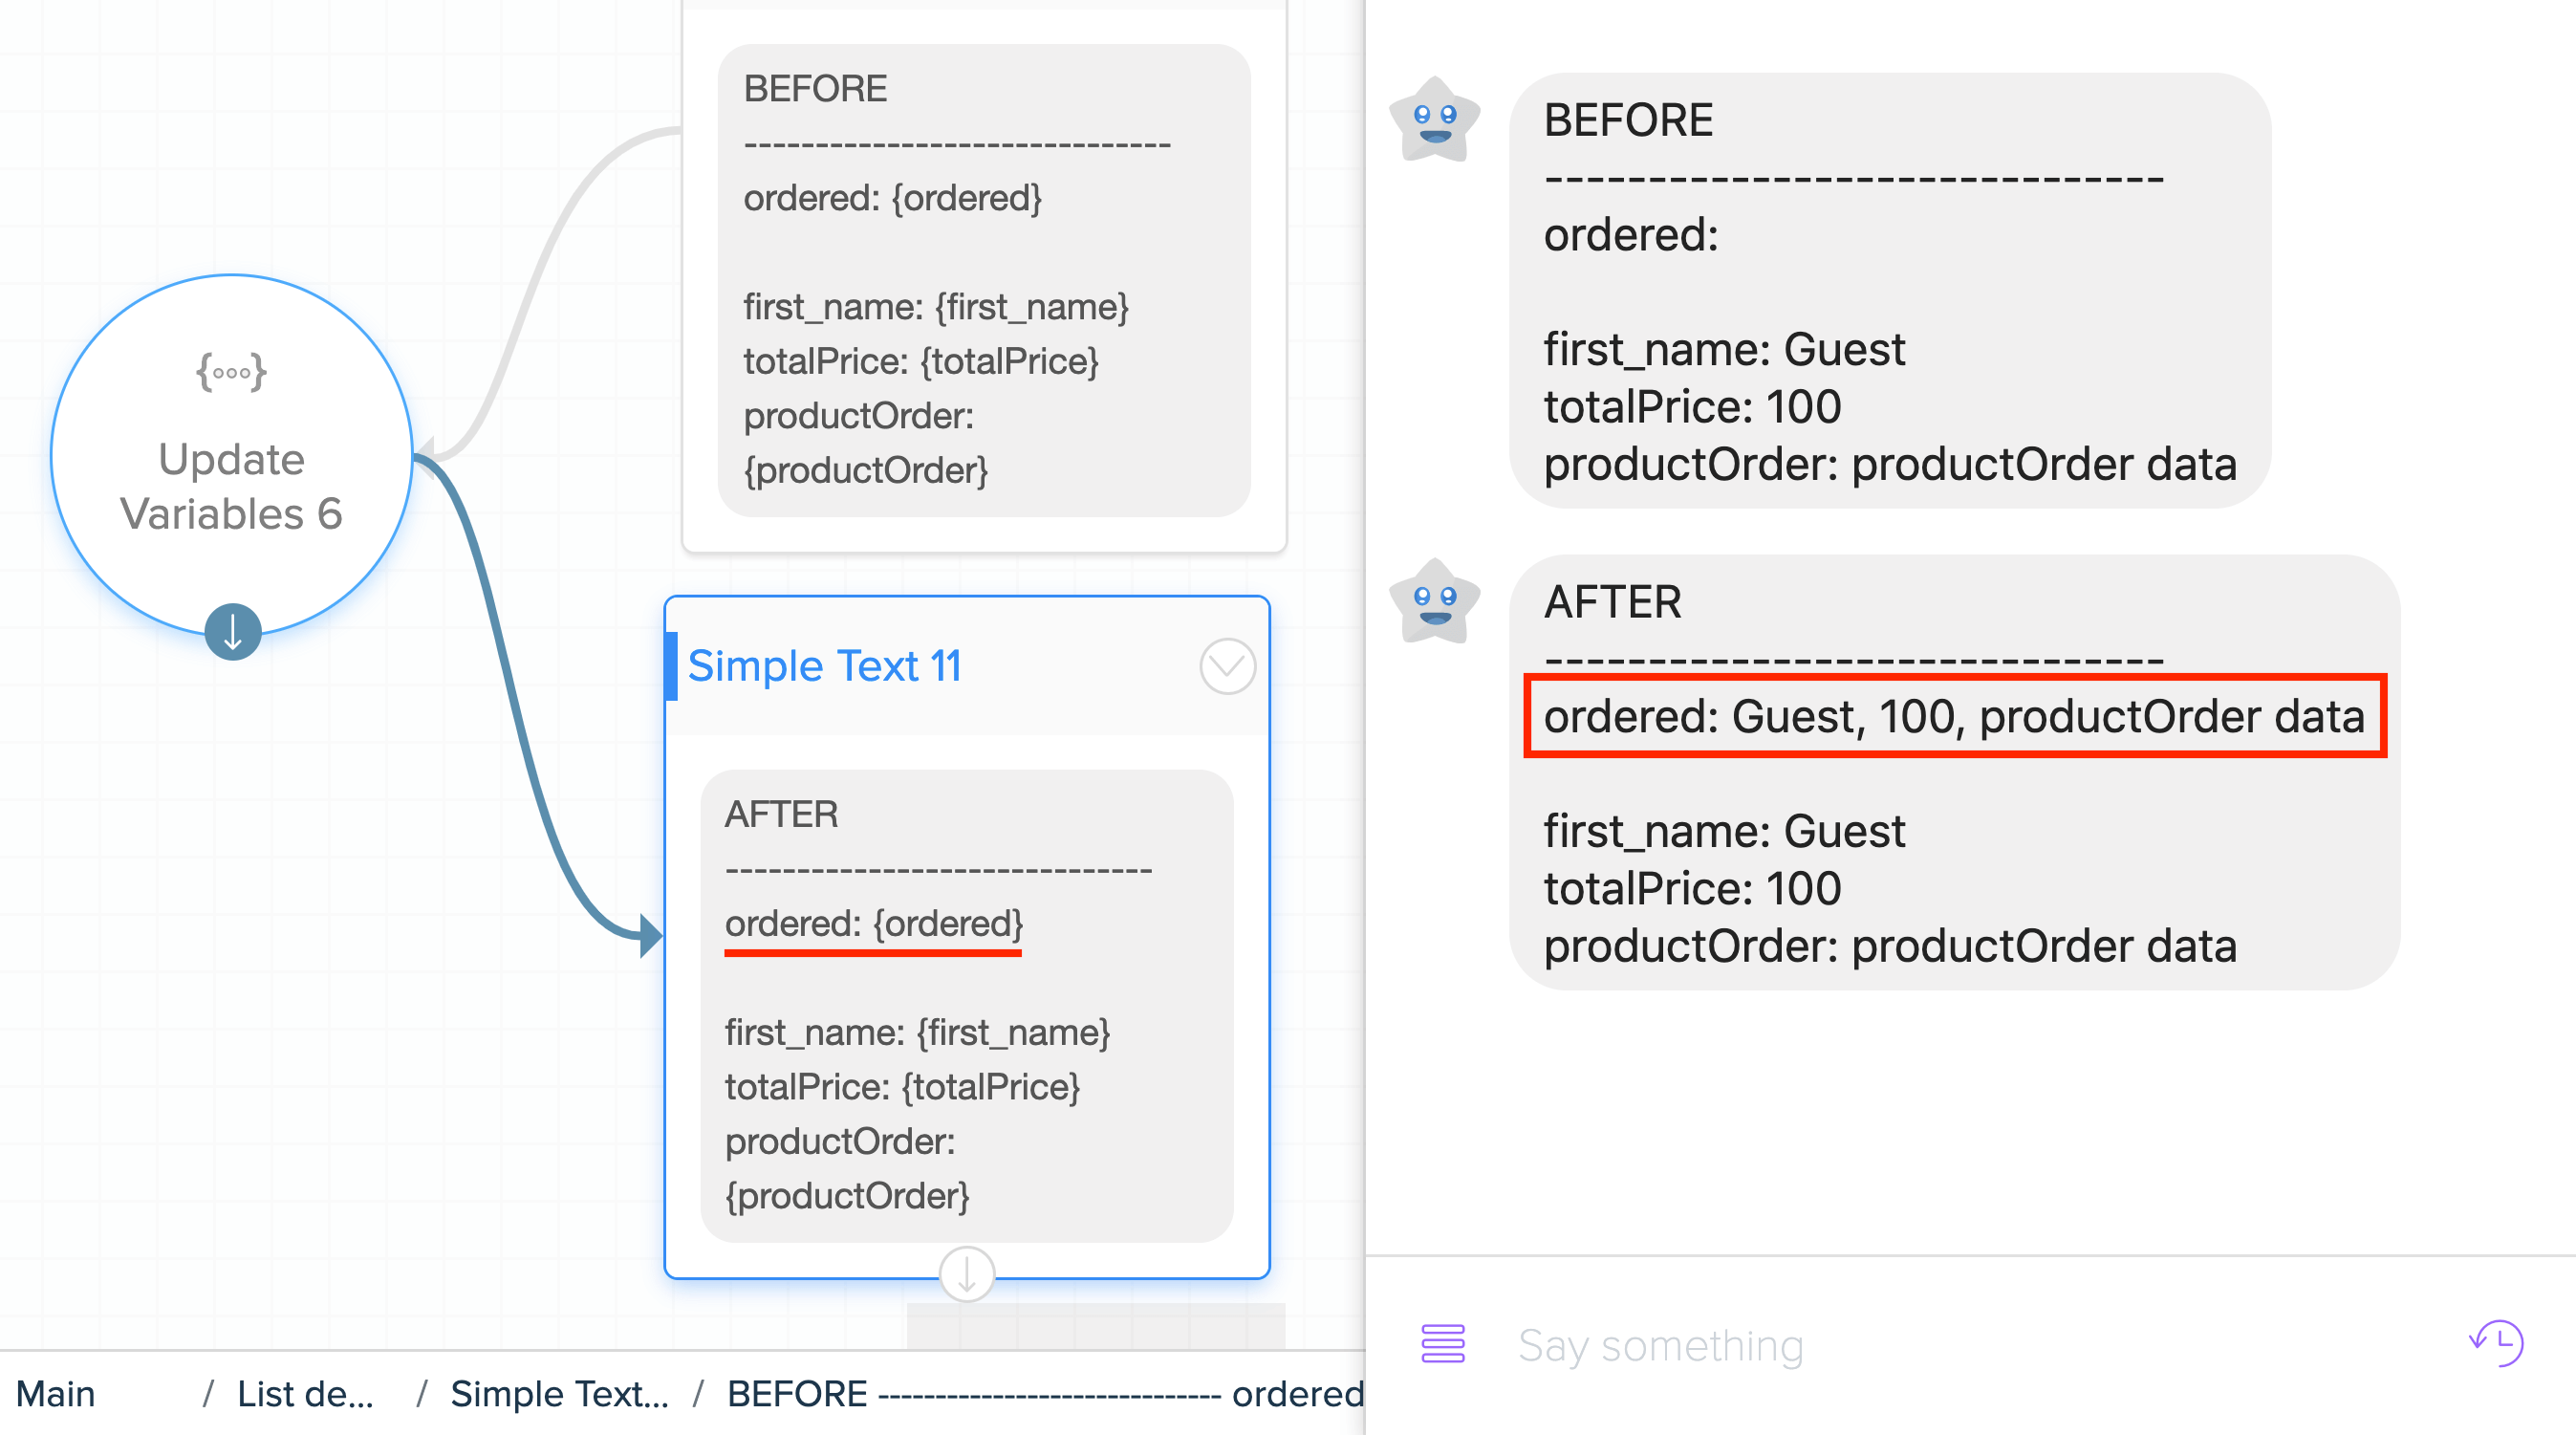Select the Simple Text 11 node title
The image size is (2576, 1435).
click(825, 666)
